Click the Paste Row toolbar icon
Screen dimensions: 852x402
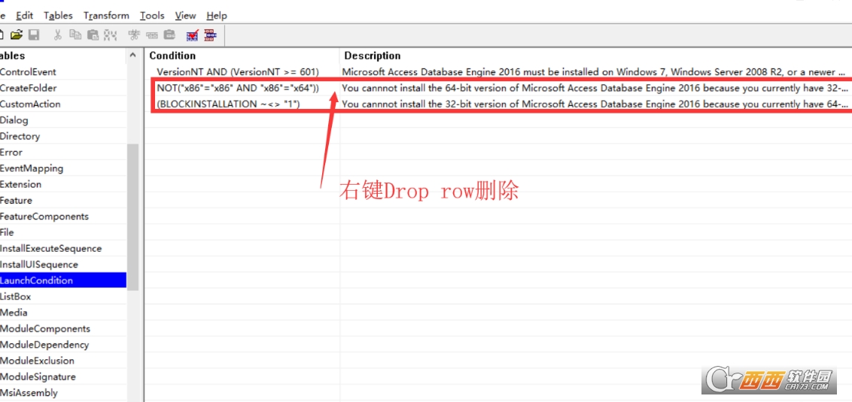tap(169, 35)
